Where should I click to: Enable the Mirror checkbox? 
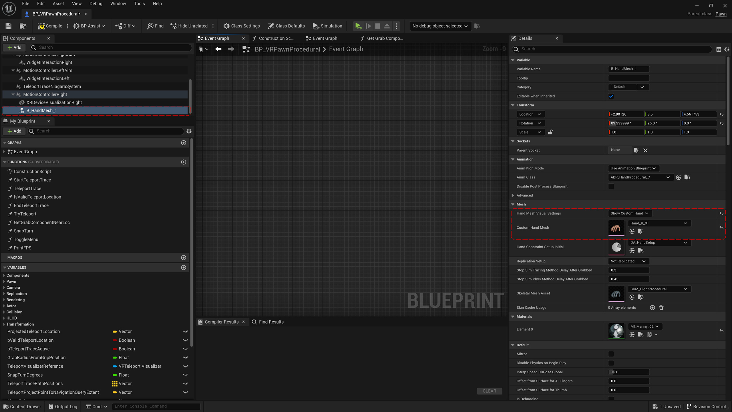pos(611,354)
